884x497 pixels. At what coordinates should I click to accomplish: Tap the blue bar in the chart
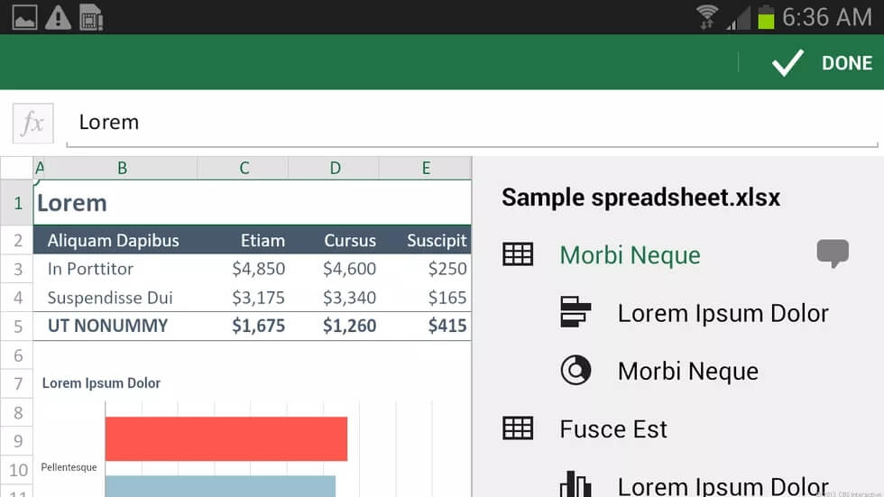[220, 486]
